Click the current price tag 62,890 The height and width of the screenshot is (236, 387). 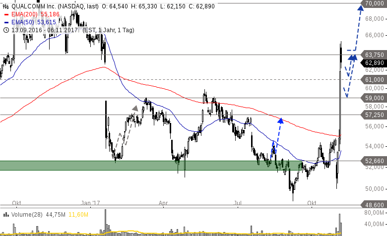point(374,63)
